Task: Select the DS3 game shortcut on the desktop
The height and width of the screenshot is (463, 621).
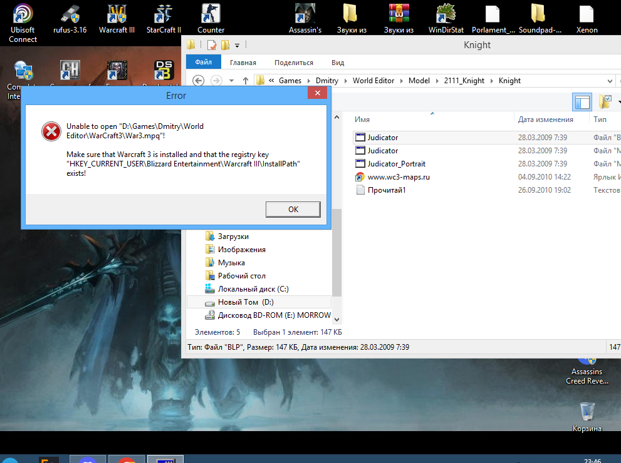Action: pos(164,70)
